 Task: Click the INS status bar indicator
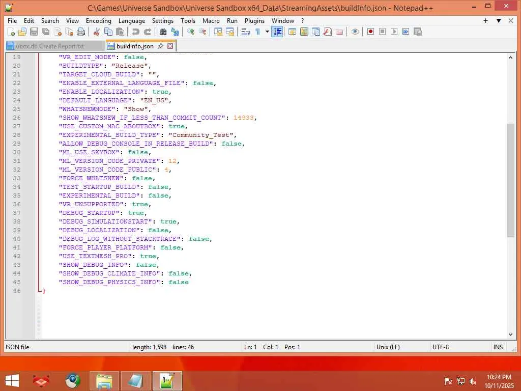498,347
